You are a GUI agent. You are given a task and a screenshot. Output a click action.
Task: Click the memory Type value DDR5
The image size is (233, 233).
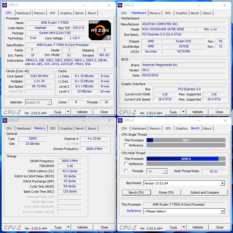(33, 138)
